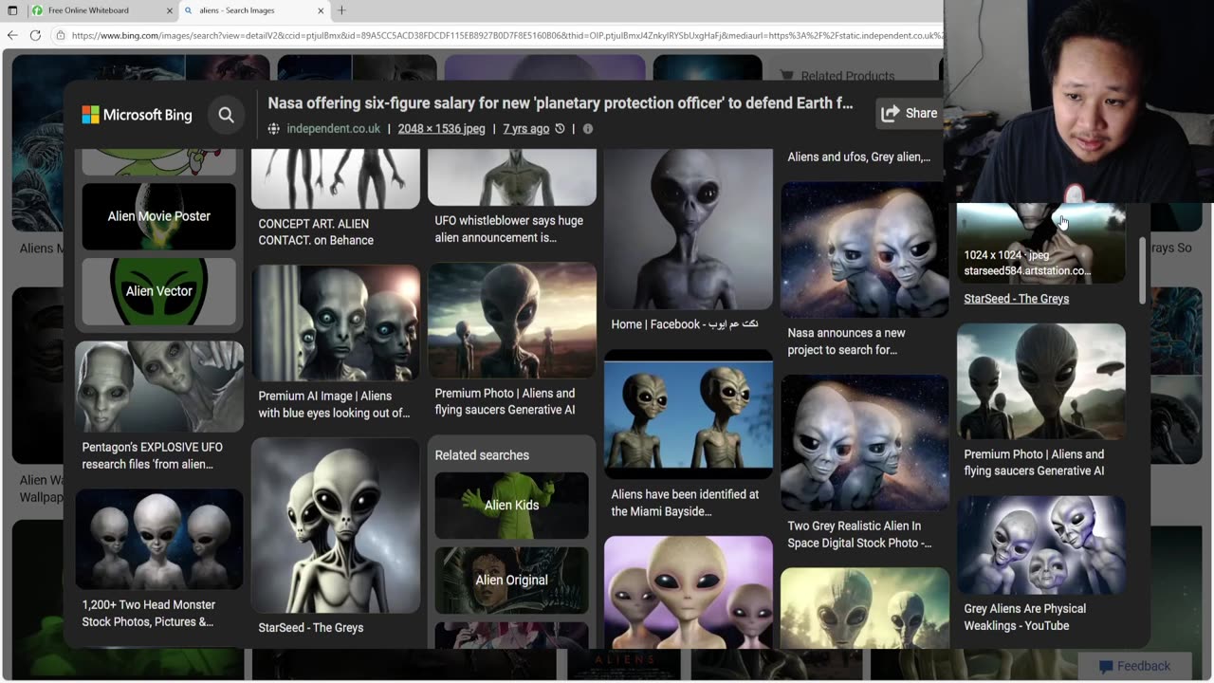This screenshot has height=683, width=1214.
Task: Click the Nasa offering six-figure salary title
Action: point(561,103)
